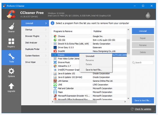Click the Repair button
The height and width of the screenshot is (115, 158).
coord(143,38)
